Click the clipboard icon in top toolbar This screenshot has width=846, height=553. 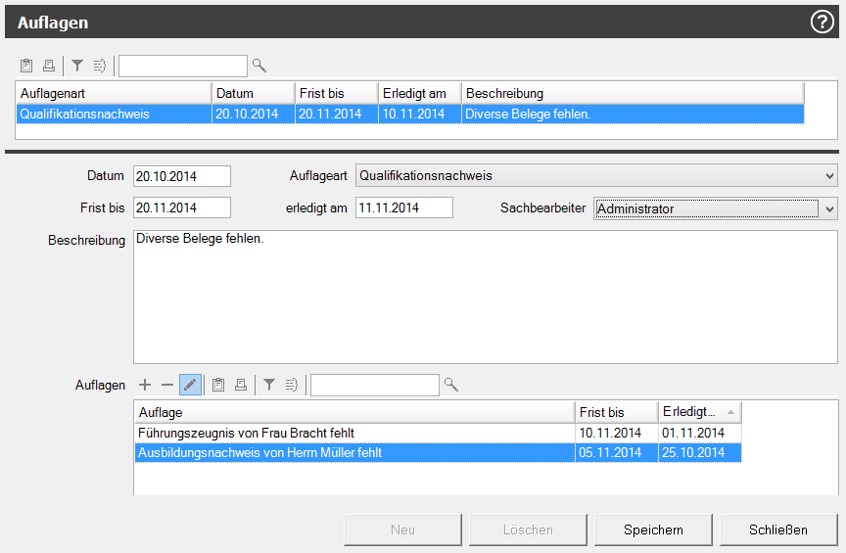click(26, 66)
